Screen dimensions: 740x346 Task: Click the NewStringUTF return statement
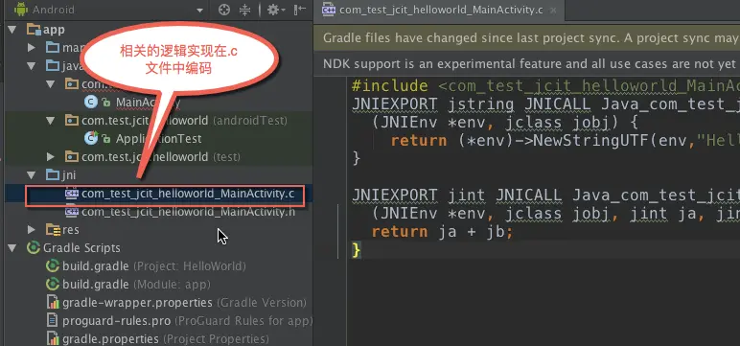click(565, 141)
